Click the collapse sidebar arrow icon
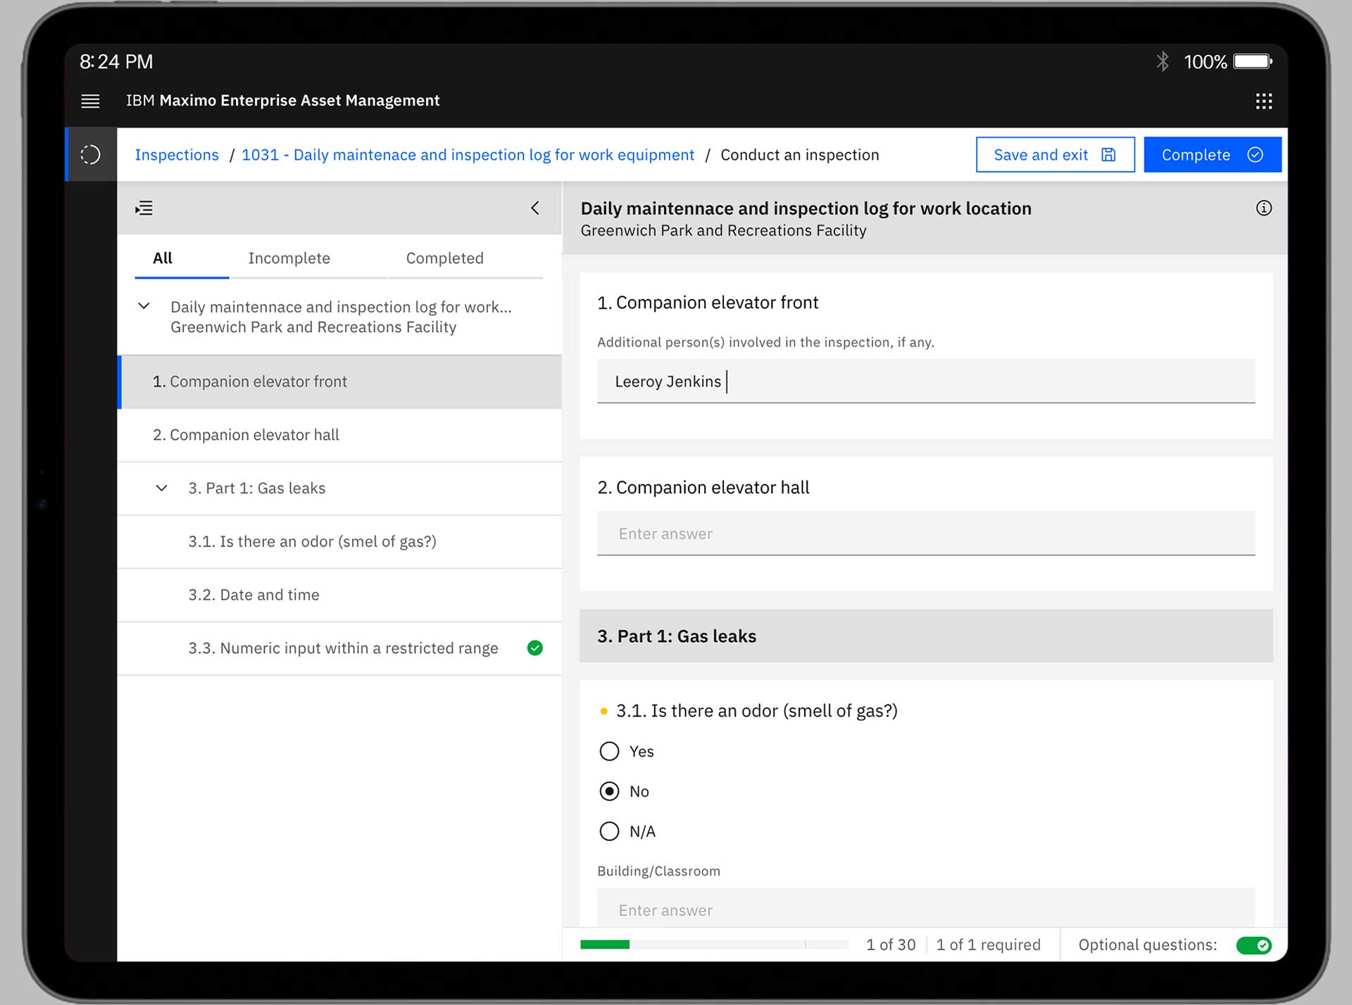 pos(537,208)
